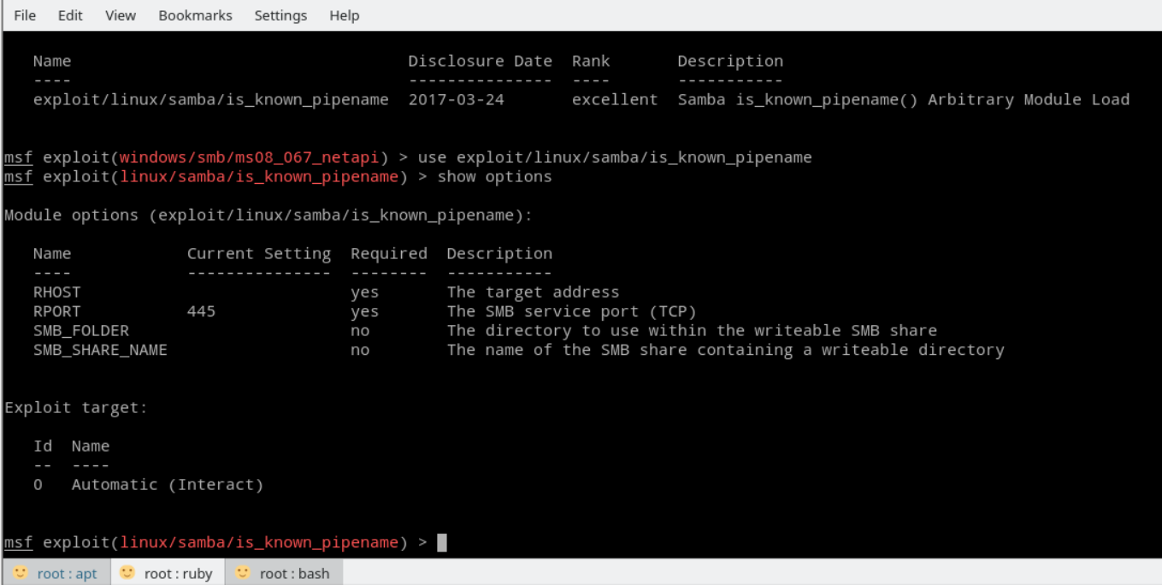1162x585 pixels.
Task: Click the 'Disclosure Date' column header
Action: 481,61
